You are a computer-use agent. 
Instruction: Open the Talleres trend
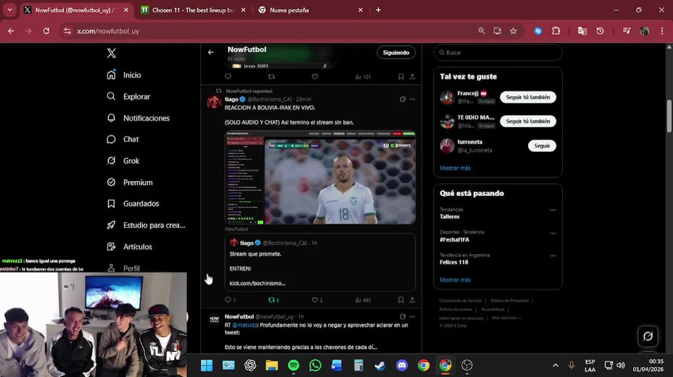click(x=450, y=216)
